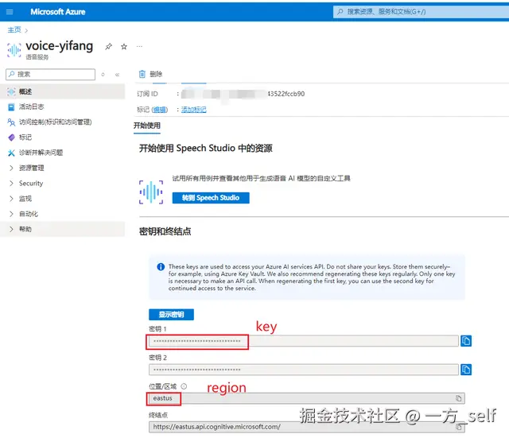This screenshot has width=509, height=438.
Task: Click the 转到 Speech Studio button
Action: [211, 198]
